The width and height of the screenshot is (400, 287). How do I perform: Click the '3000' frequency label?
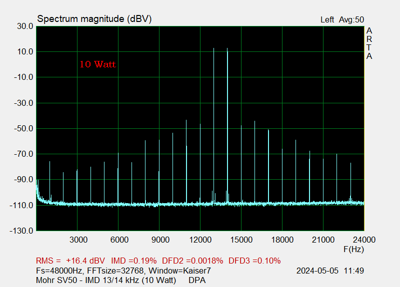coord(78,240)
